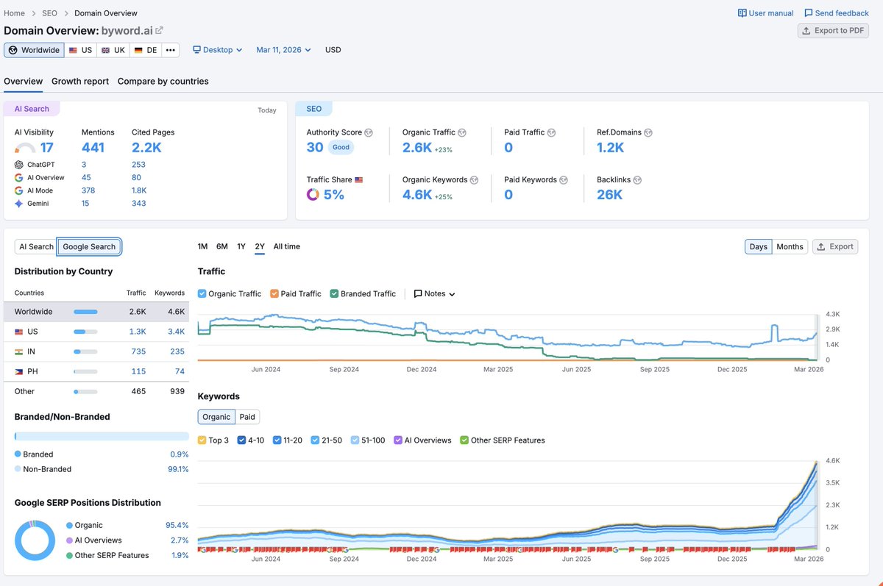883x586 pixels.
Task: Click the ChatGPT logo icon
Action: pyautogui.click(x=19, y=165)
